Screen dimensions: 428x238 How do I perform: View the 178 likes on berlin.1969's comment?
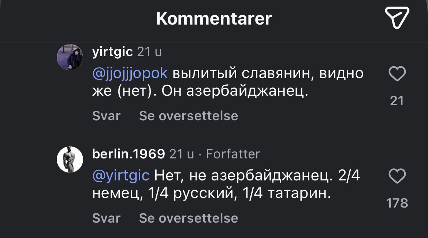tap(397, 203)
